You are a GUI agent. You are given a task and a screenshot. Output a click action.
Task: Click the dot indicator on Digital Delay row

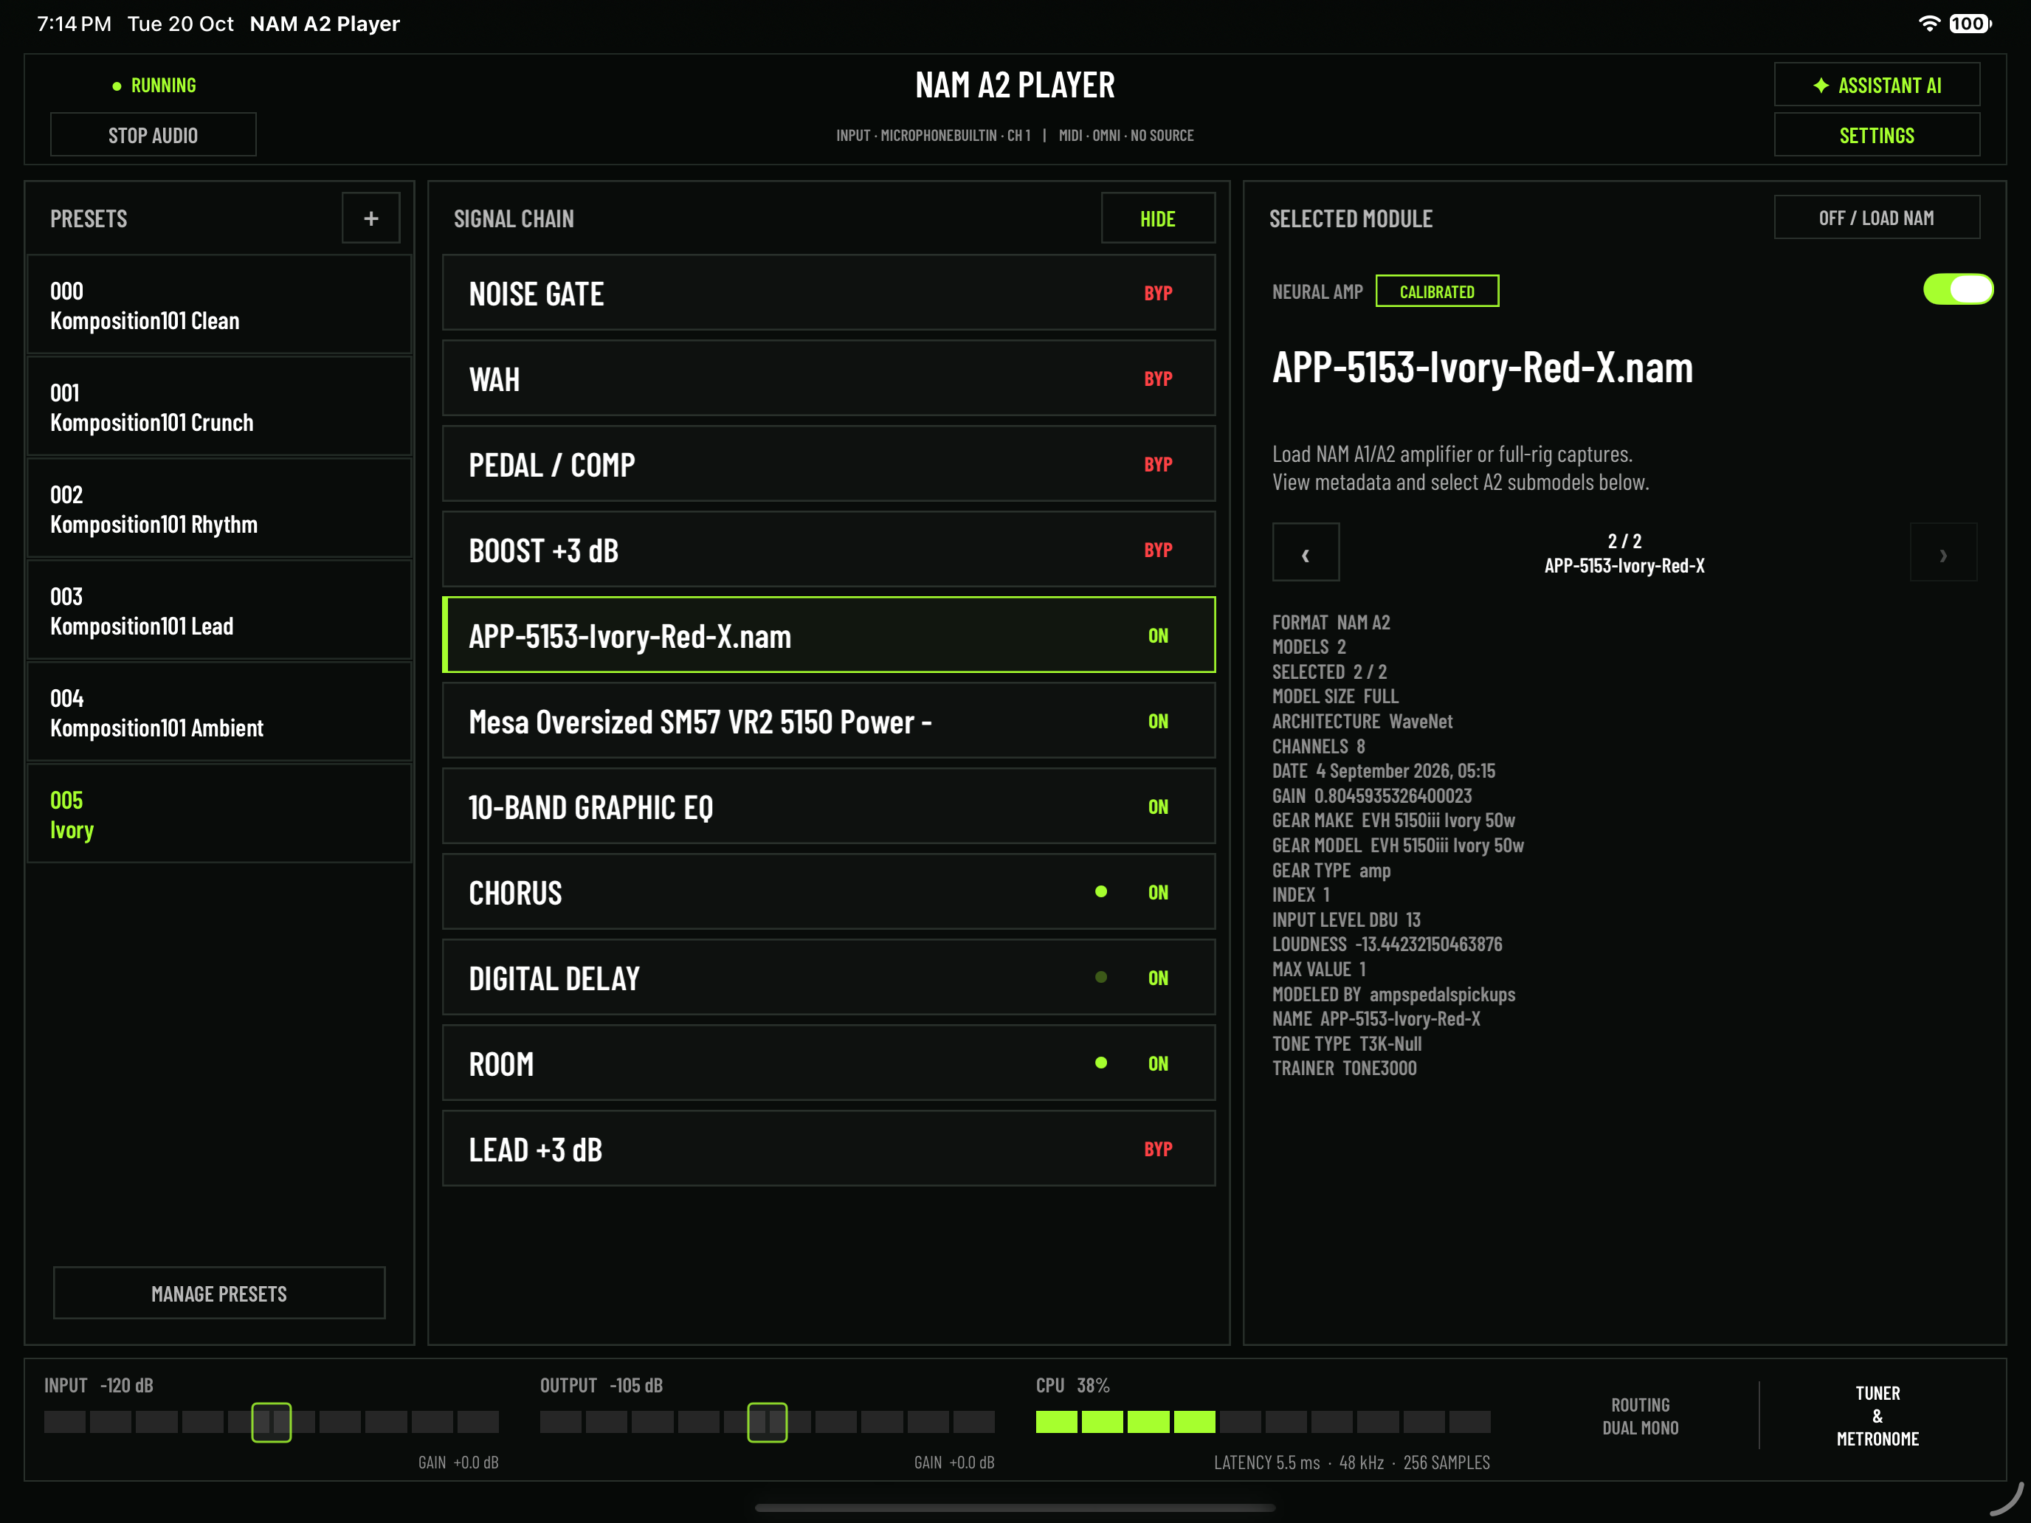(x=1101, y=978)
